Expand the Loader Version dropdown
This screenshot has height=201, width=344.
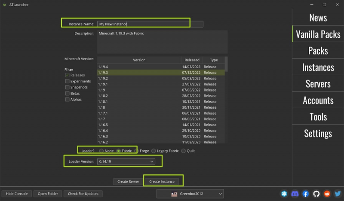tap(152, 161)
